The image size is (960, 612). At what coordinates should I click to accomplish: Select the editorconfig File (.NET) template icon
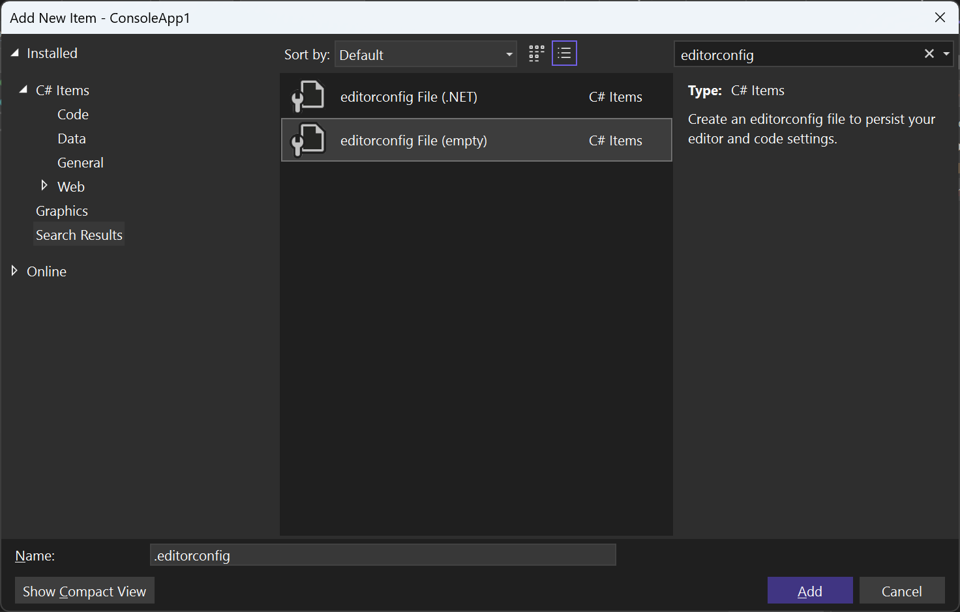pyautogui.click(x=307, y=96)
